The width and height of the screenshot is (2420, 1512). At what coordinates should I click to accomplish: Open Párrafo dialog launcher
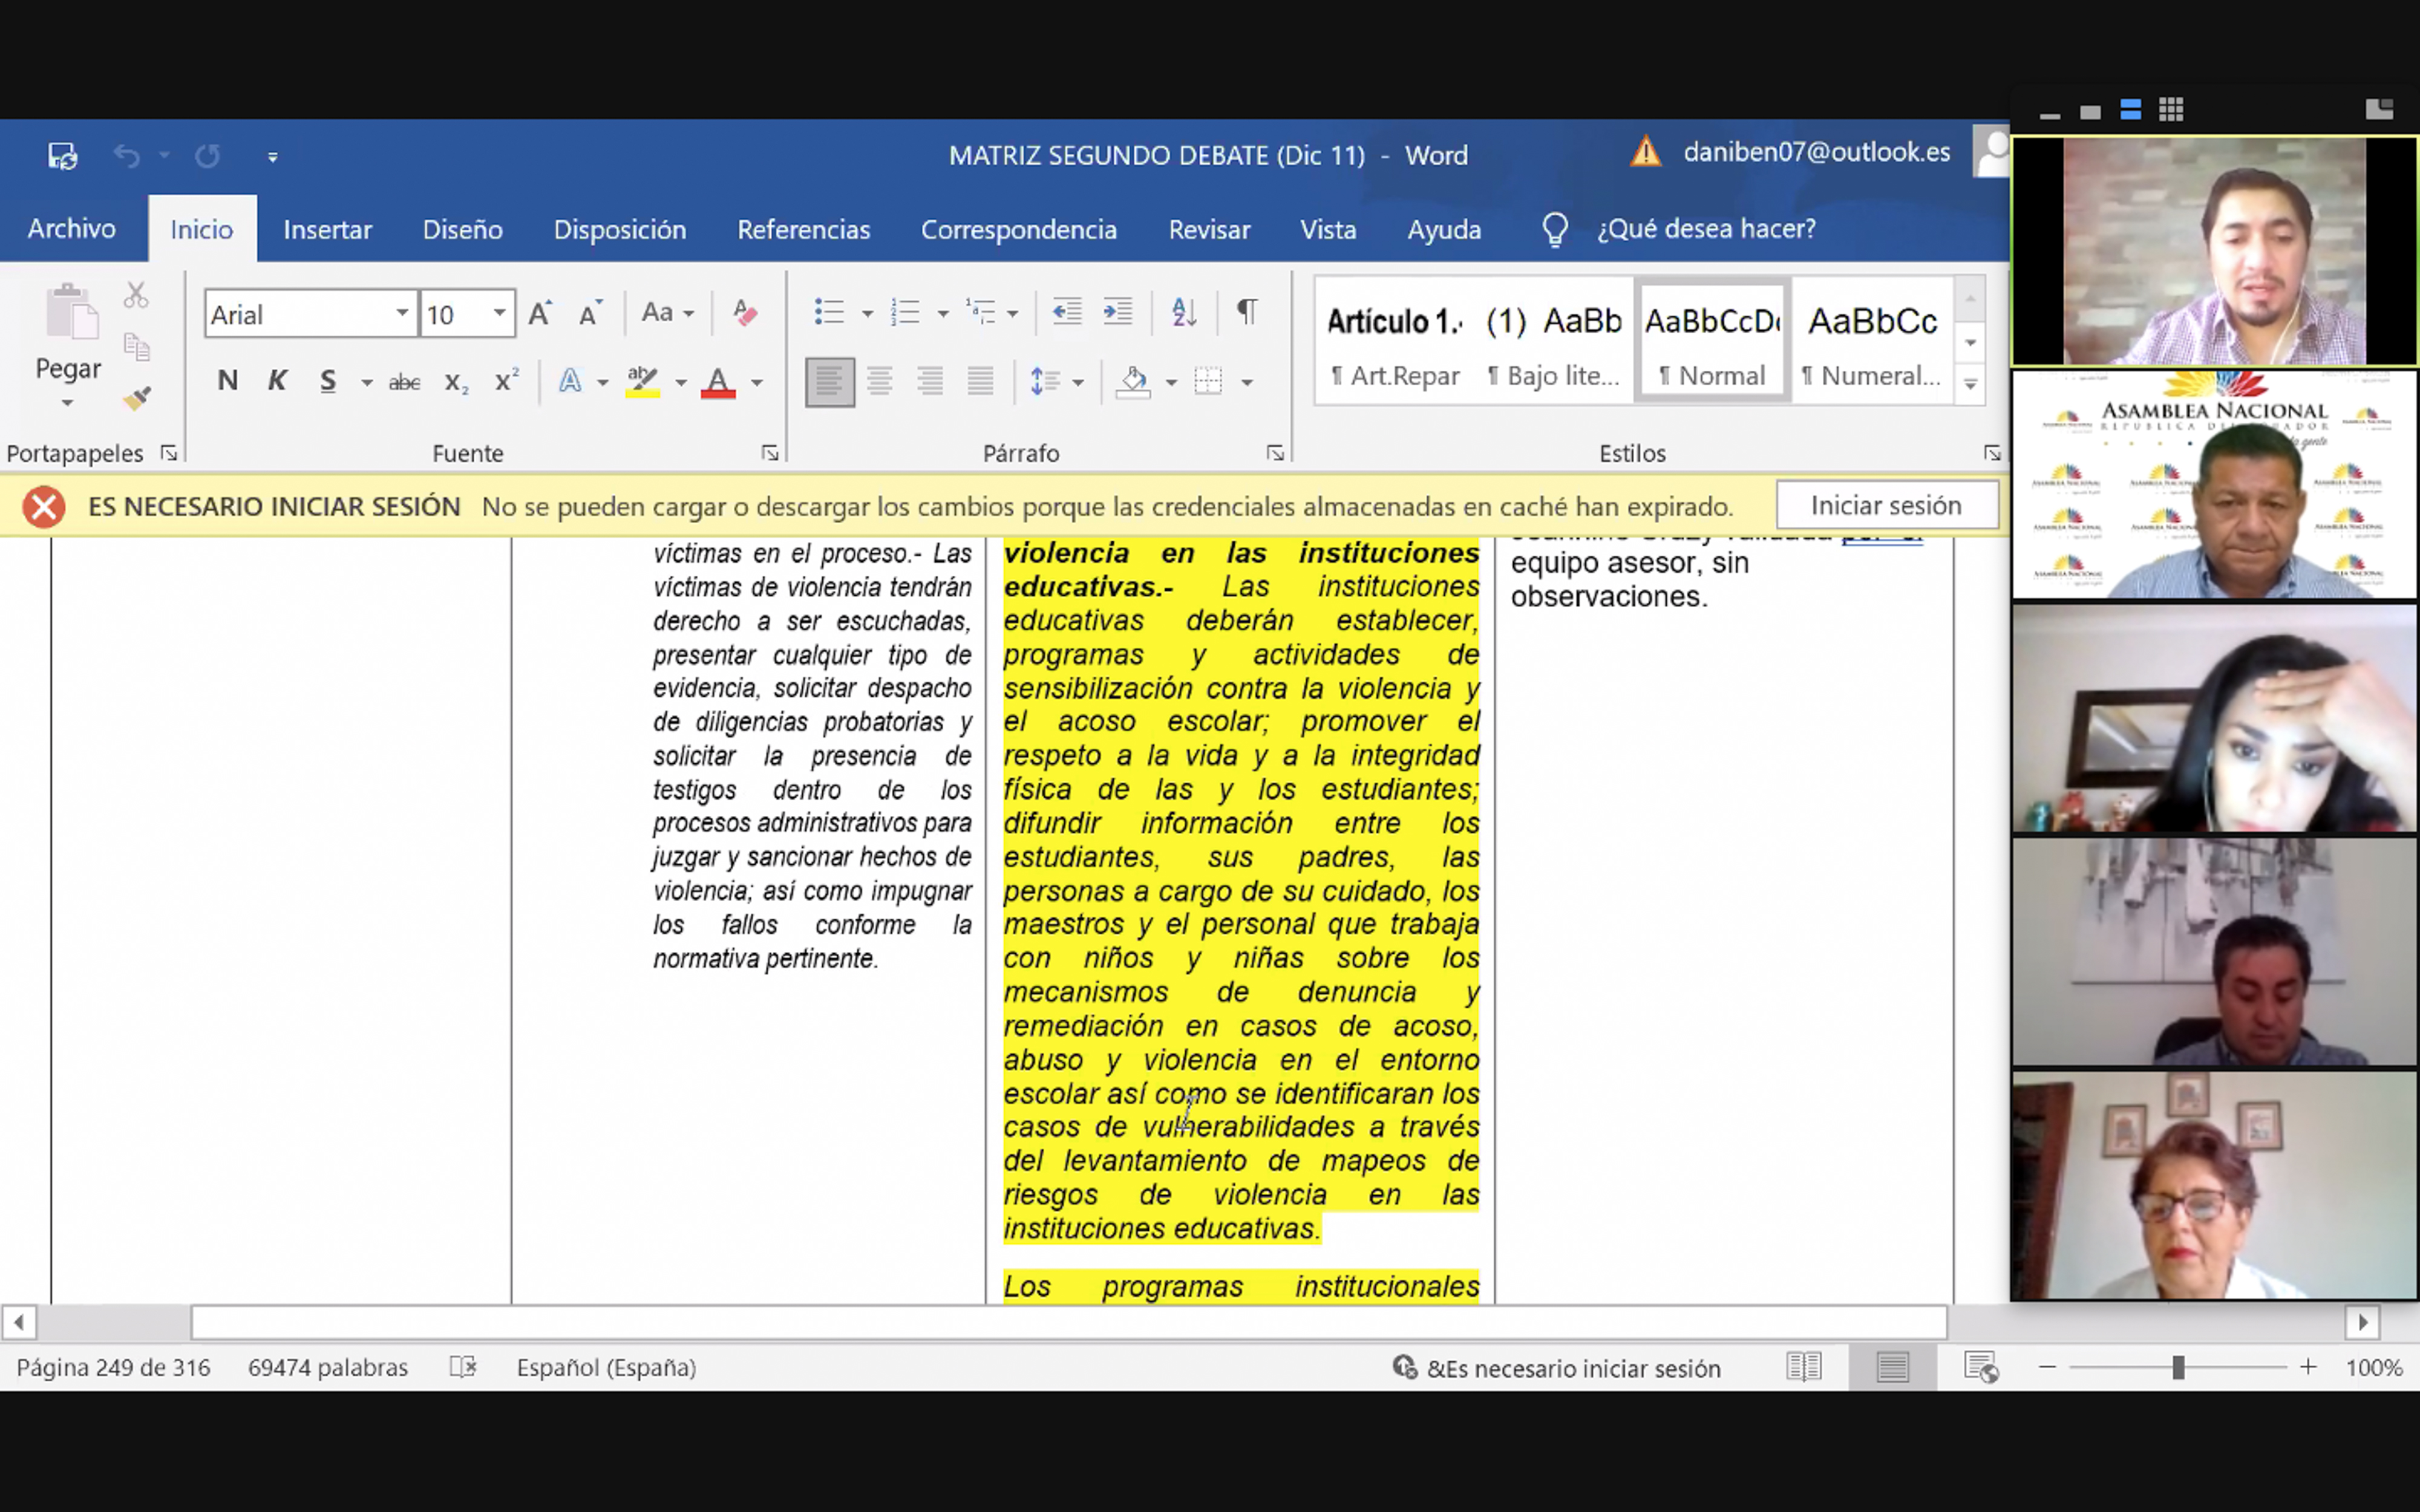1275,453
